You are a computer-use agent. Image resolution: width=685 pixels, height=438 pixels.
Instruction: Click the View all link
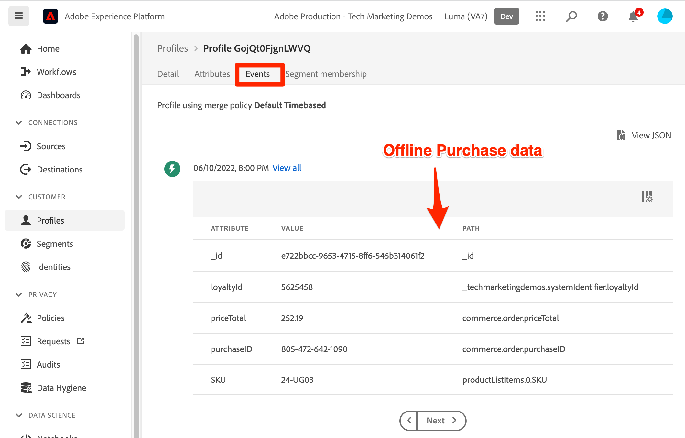pyautogui.click(x=287, y=168)
